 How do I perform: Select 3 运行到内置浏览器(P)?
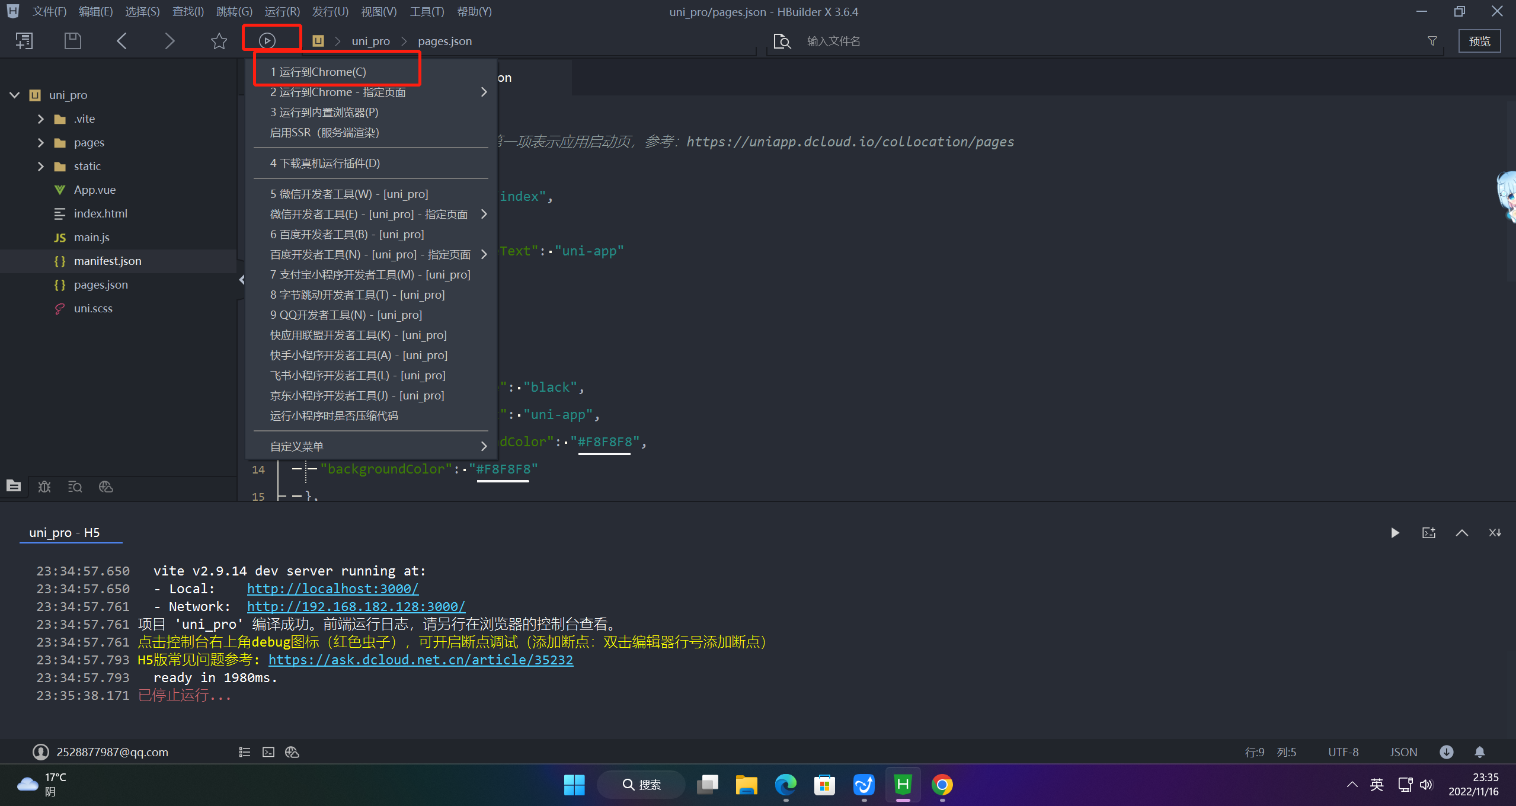coord(371,112)
